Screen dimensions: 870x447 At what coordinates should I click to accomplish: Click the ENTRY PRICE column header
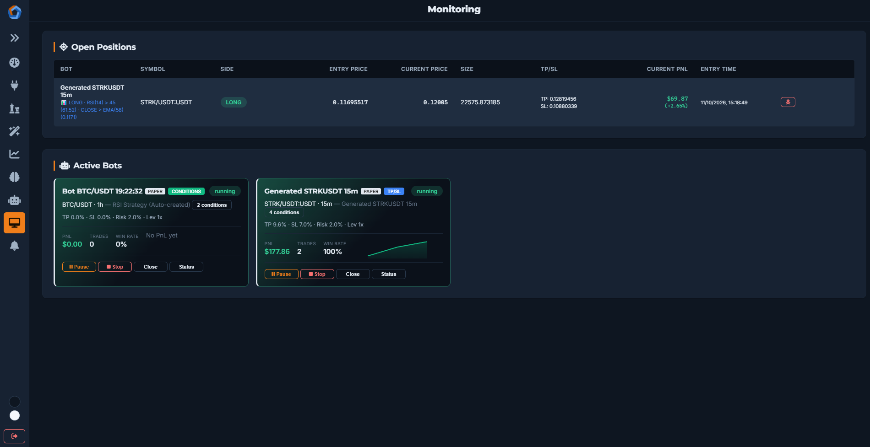pyautogui.click(x=348, y=69)
